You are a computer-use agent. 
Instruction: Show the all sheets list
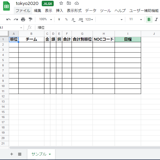[x=20, y=154]
